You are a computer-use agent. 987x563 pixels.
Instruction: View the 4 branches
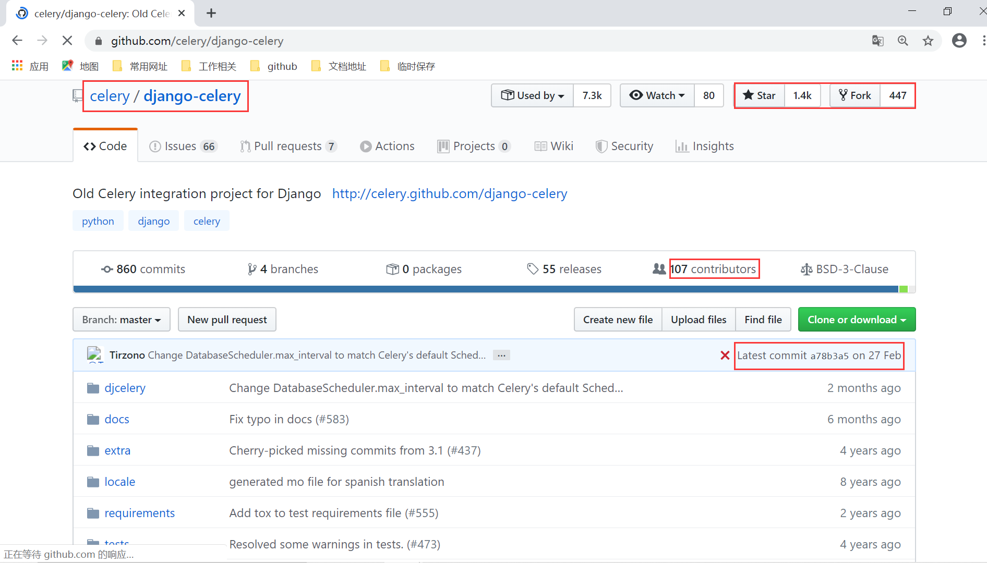[283, 269]
